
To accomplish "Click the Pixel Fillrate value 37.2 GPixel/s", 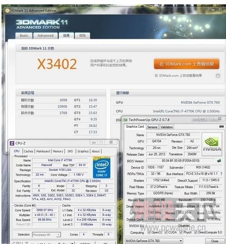I will pyautogui.click(x=158, y=187).
